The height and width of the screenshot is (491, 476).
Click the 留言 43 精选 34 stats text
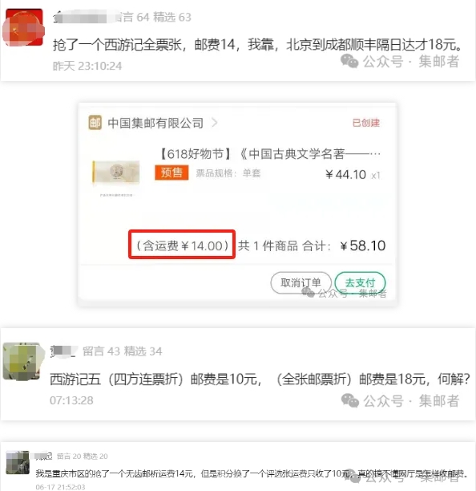coord(123,351)
